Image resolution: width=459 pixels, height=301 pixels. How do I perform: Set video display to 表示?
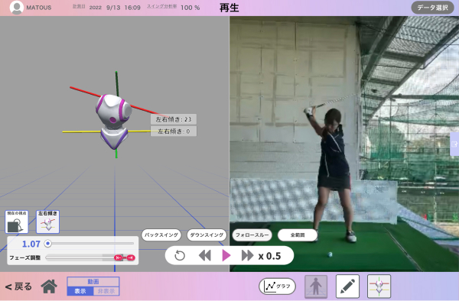click(80, 291)
